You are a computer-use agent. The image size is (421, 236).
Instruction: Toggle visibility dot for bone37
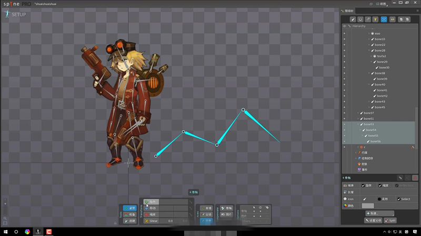click(345, 113)
